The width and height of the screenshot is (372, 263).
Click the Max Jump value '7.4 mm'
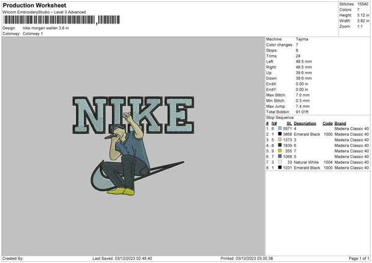(303, 106)
